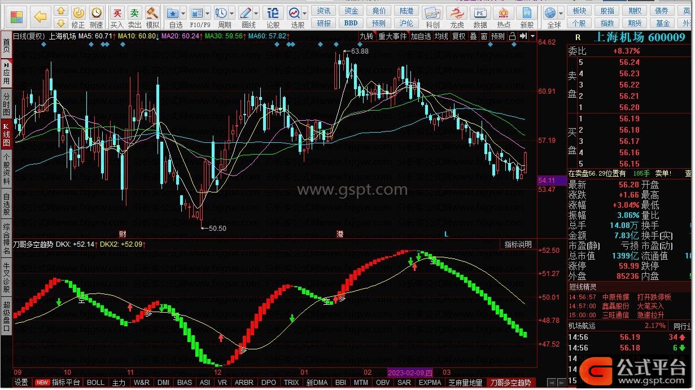Click the yellow back arrow icon
This screenshot has width=695, height=390.
[x=40, y=17]
